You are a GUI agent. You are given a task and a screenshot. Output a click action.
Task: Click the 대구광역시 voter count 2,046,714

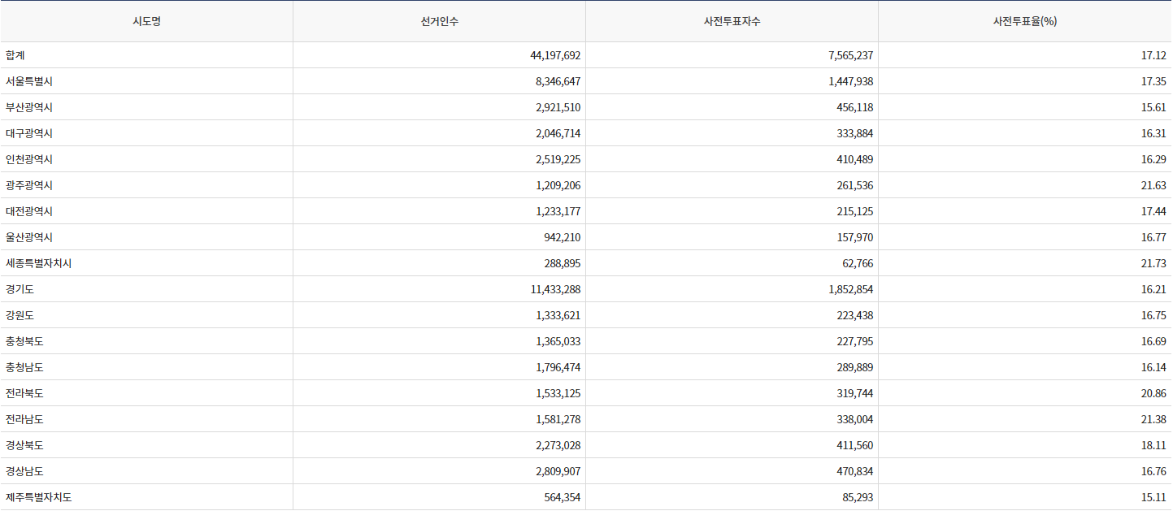click(x=558, y=133)
